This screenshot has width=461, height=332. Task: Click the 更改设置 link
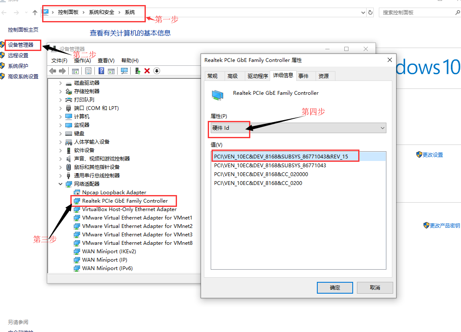tap(432, 155)
